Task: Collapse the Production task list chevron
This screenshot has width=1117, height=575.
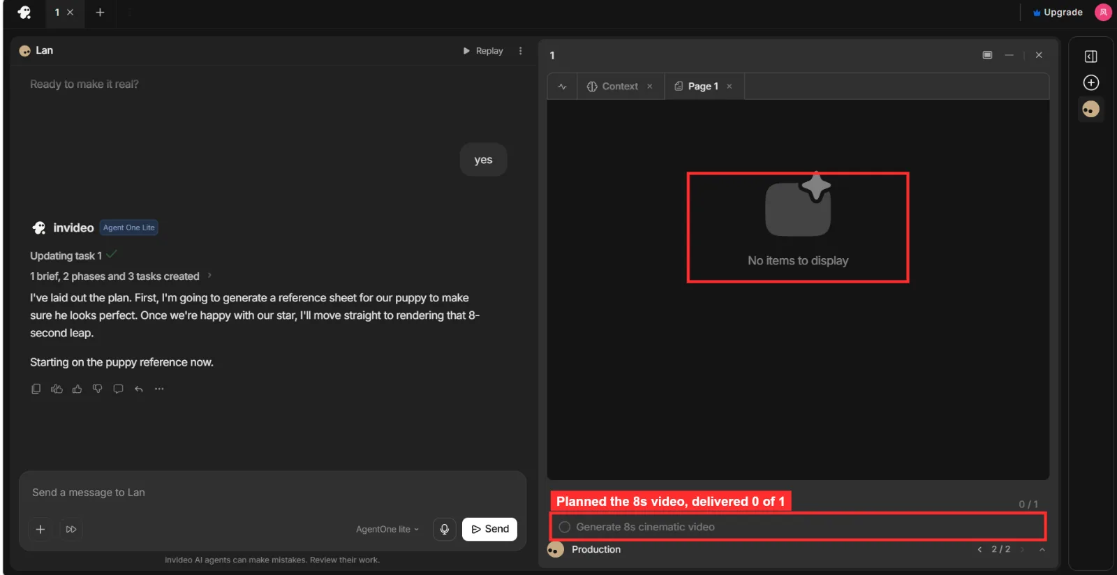Action: pos(1042,550)
